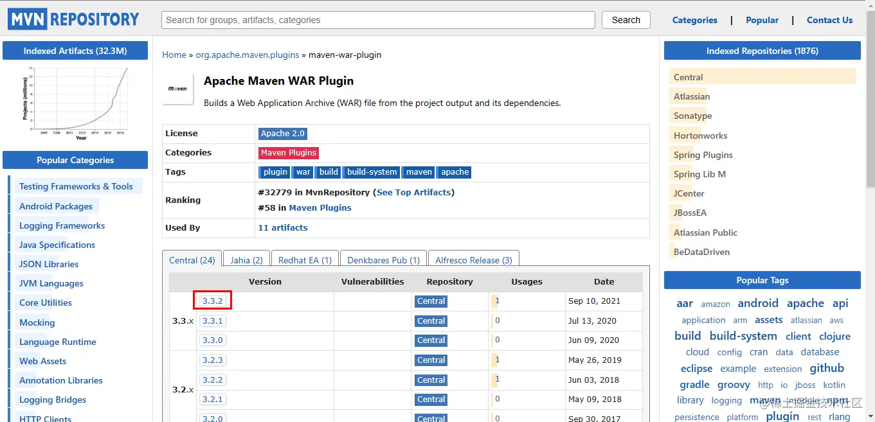Open Web Assets category
Viewport: 875px width, 422px height.
coord(43,361)
